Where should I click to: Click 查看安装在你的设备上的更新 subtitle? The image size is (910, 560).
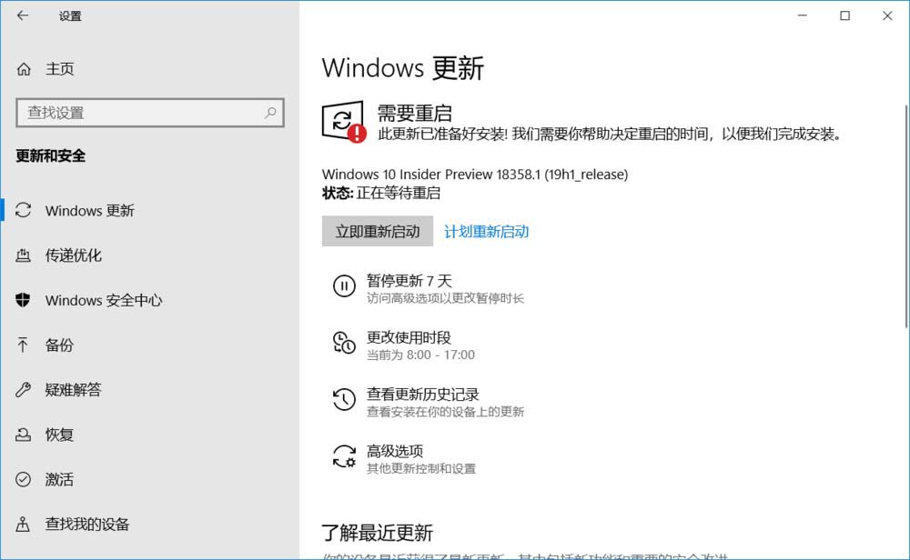pyautogui.click(x=445, y=412)
